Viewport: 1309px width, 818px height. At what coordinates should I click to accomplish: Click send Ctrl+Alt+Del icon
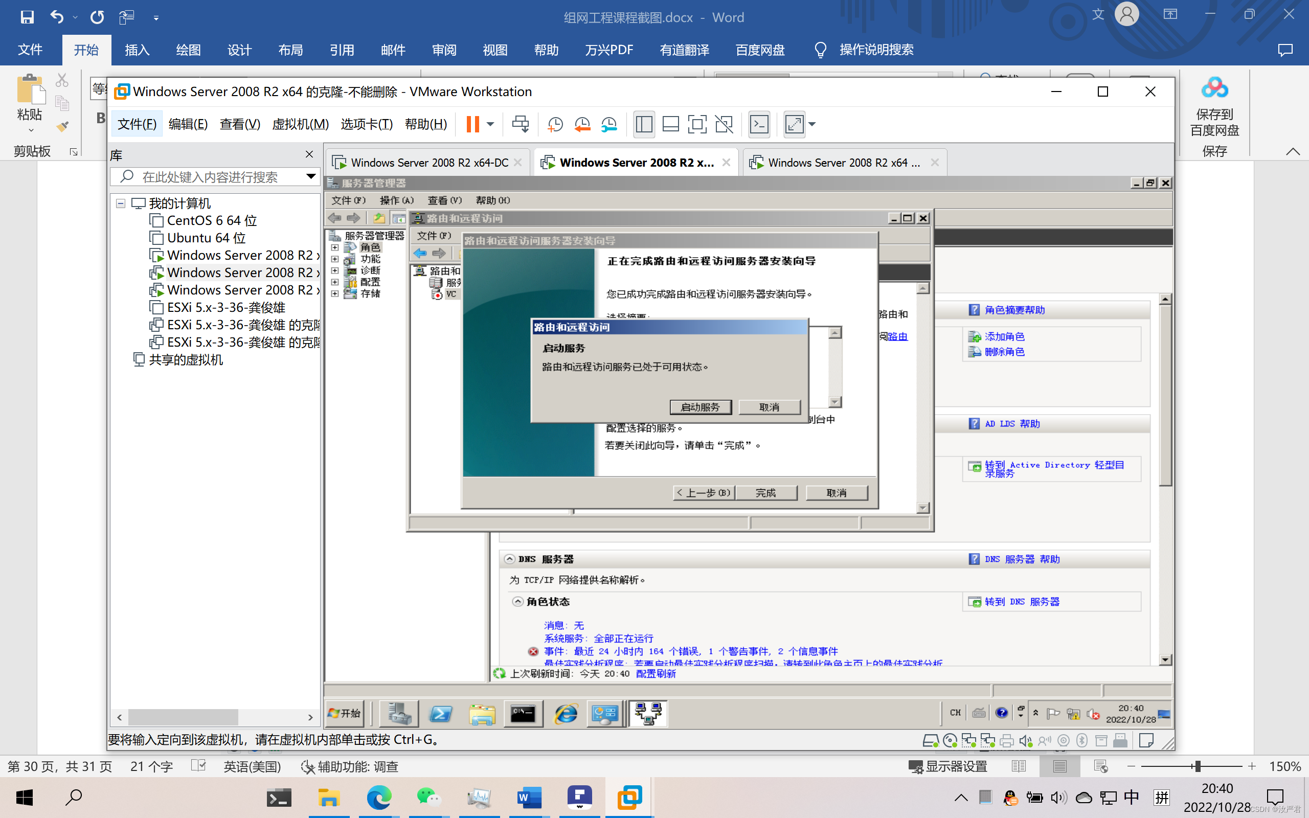[521, 124]
